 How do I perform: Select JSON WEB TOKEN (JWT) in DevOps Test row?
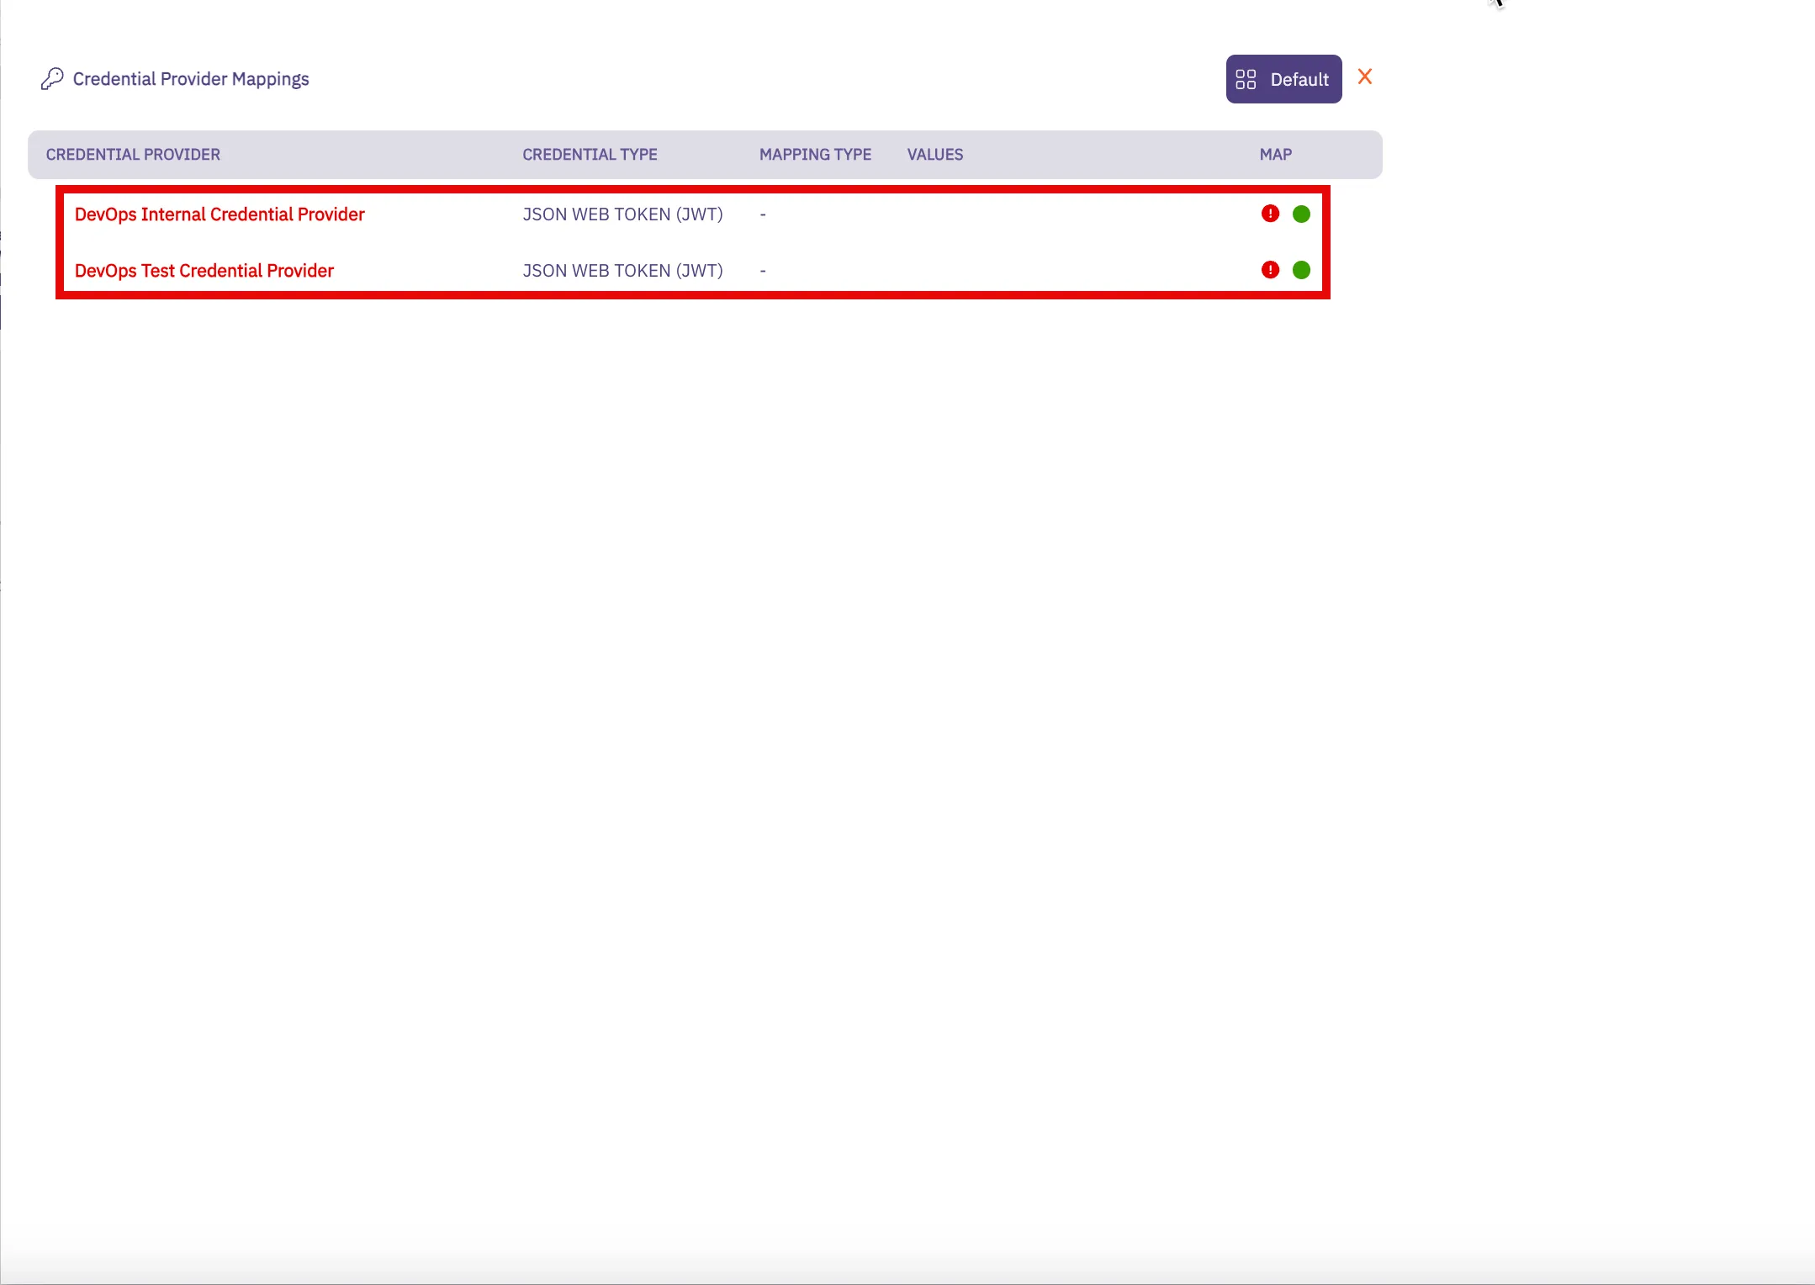point(623,271)
